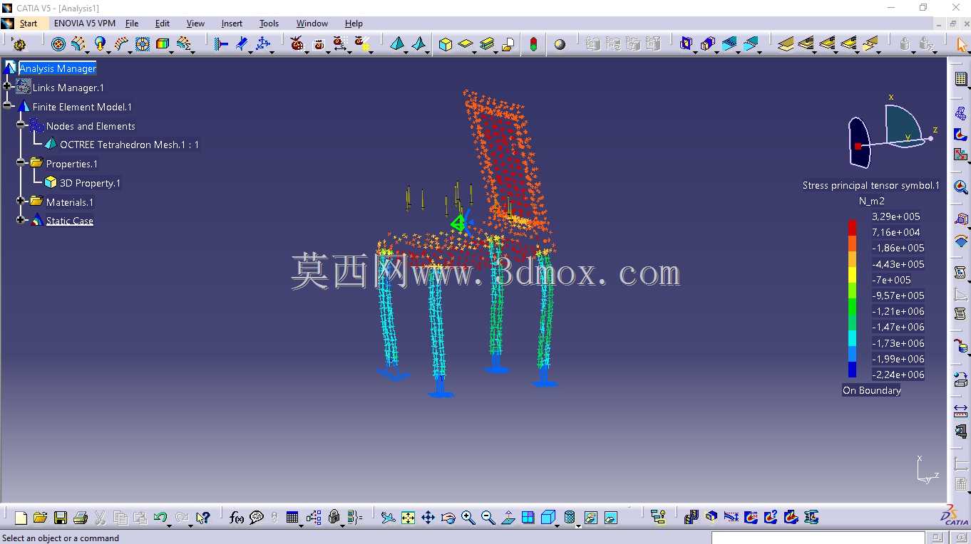The height and width of the screenshot is (544, 971).
Task: Open the What's This help icon
Action: pos(203,518)
